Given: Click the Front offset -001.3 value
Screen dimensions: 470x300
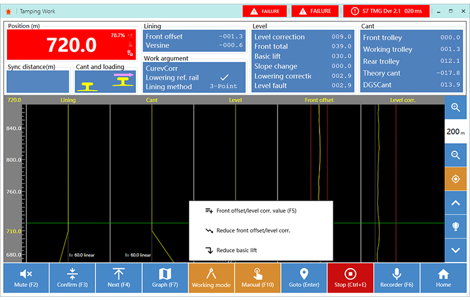Looking at the screenshot, I should pyautogui.click(x=231, y=36).
